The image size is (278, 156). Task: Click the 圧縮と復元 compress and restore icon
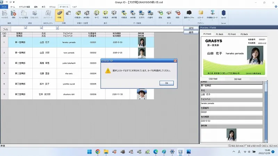point(34,14)
